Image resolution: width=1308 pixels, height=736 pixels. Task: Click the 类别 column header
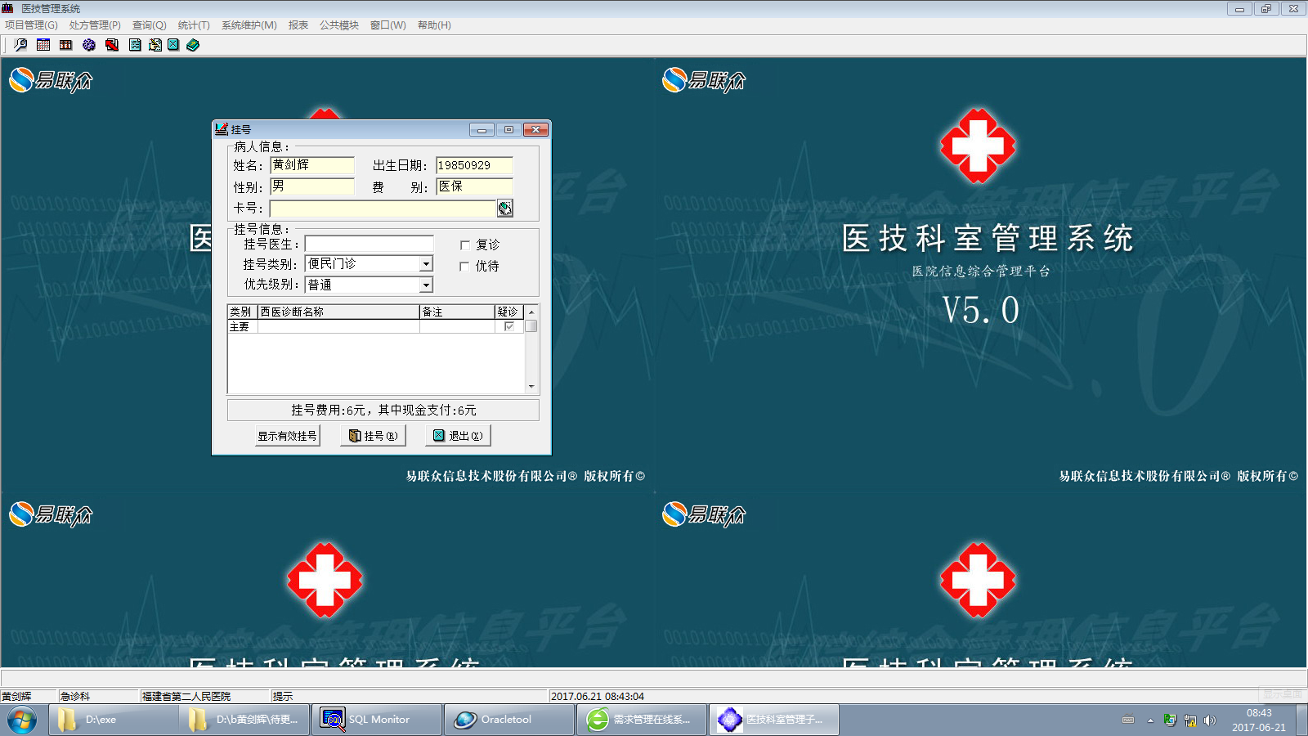point(243,312)
